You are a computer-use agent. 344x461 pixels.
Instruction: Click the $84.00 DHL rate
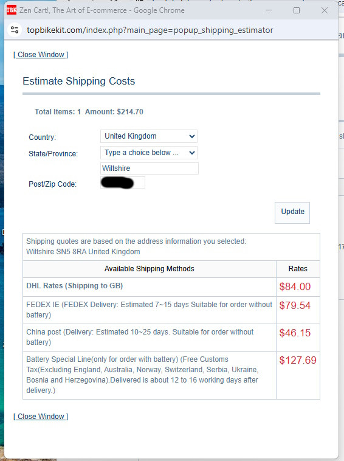[x=295, y=286]
